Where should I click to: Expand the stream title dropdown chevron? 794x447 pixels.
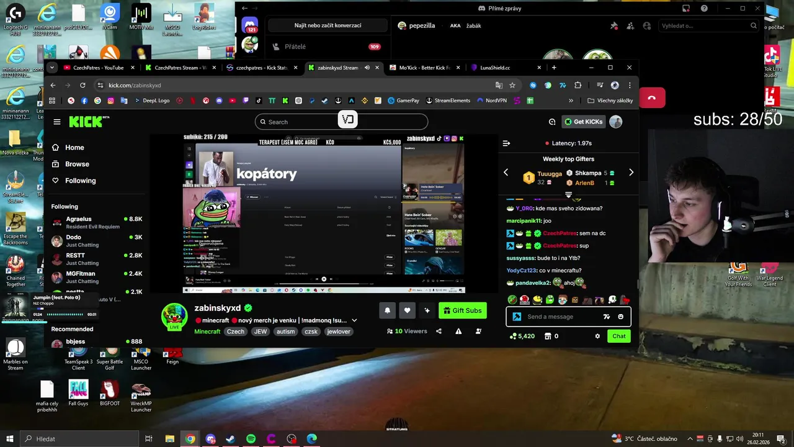[354, 320]
